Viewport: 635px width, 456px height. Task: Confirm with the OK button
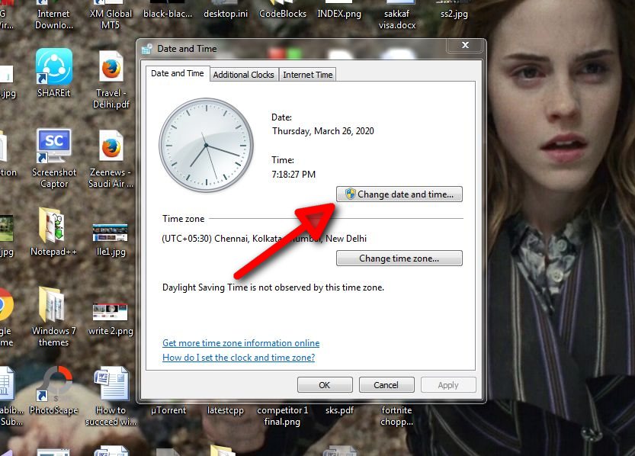(x=325, y=385)
